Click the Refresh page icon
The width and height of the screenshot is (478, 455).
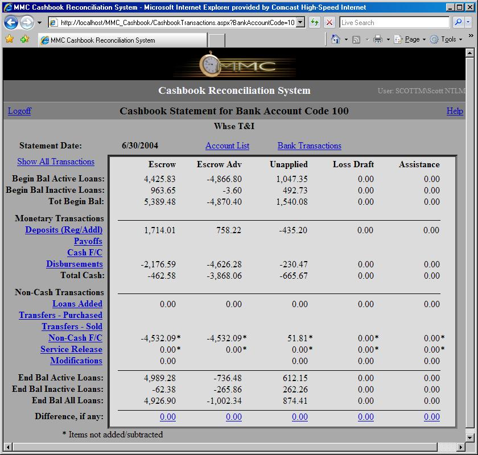[x=315, y=23]
